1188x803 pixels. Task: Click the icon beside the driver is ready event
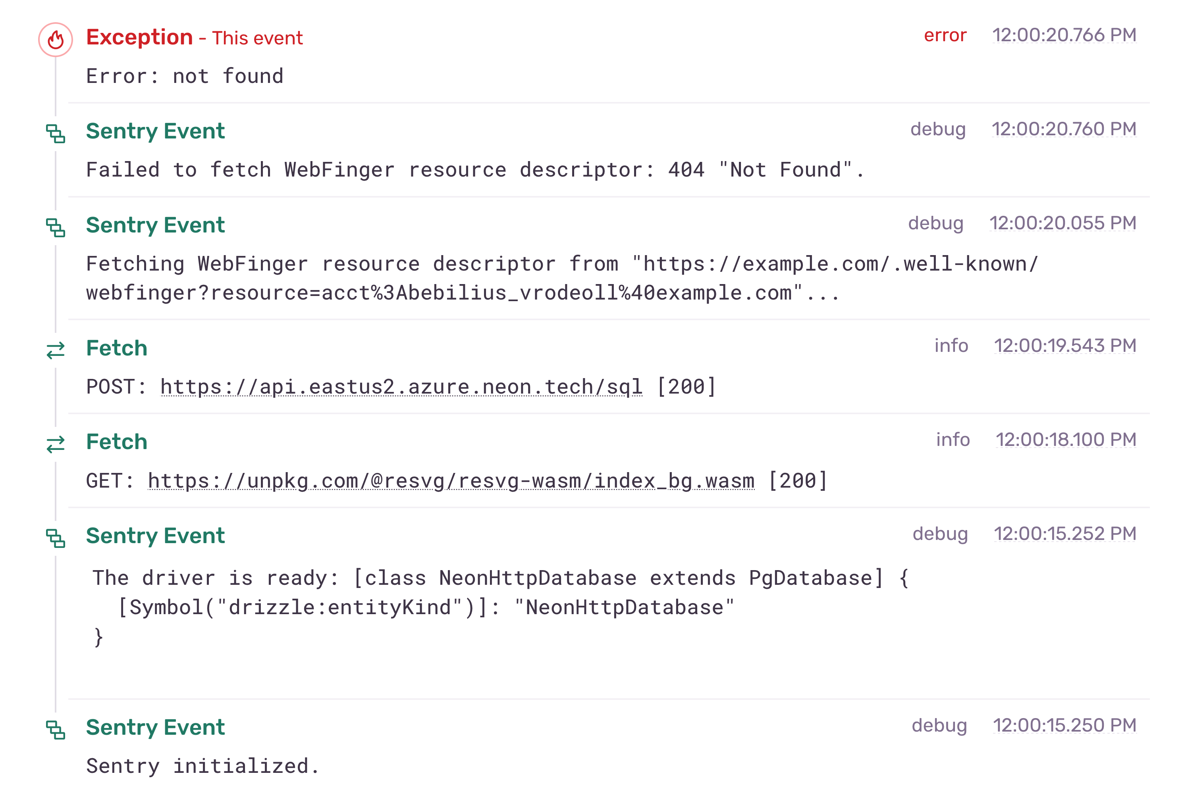click(55, 538)
